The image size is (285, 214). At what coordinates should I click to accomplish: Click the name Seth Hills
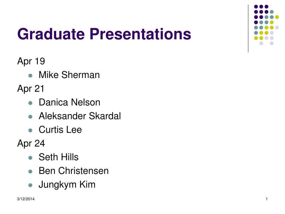point(58,157)
